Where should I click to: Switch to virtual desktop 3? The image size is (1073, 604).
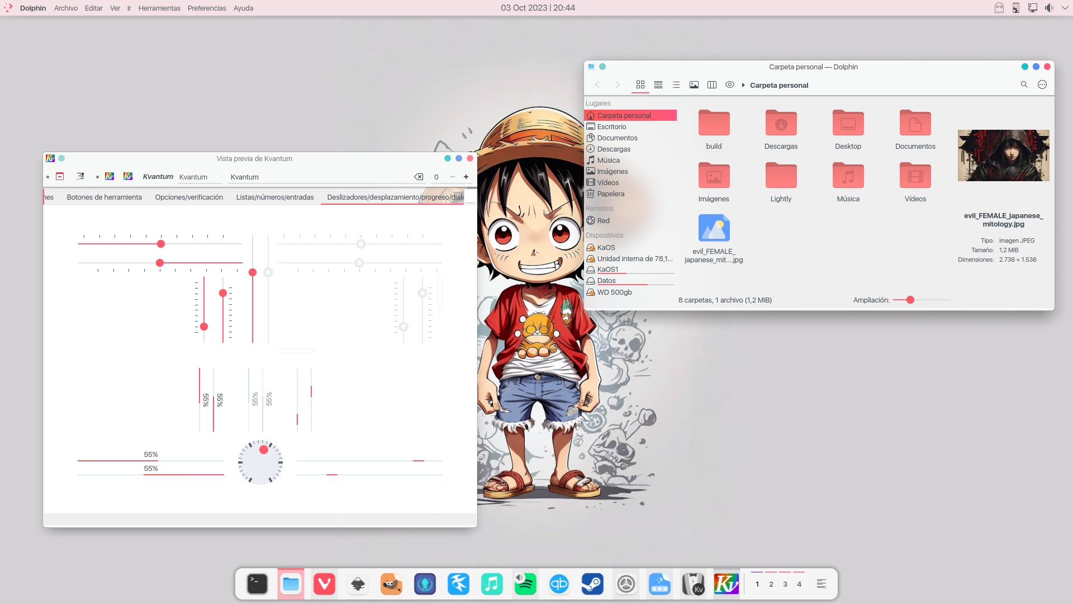point(785,584)
